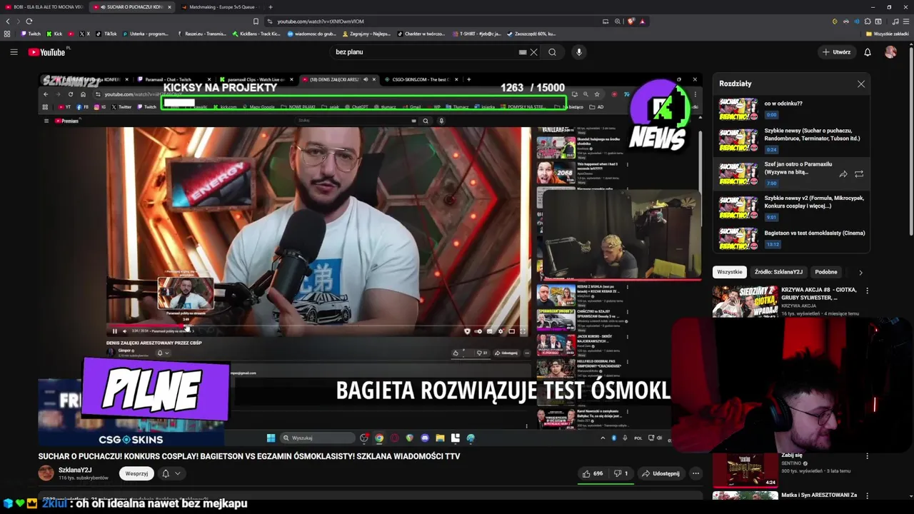Open more actions ellipsis under the video

[695, 473]
